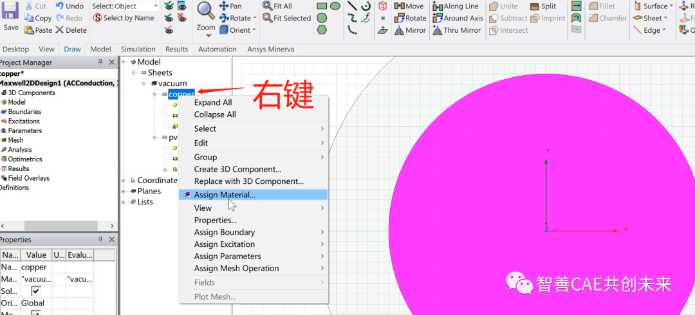Click the Split tool
Screen dimensions: 695x315
(543, 6)
